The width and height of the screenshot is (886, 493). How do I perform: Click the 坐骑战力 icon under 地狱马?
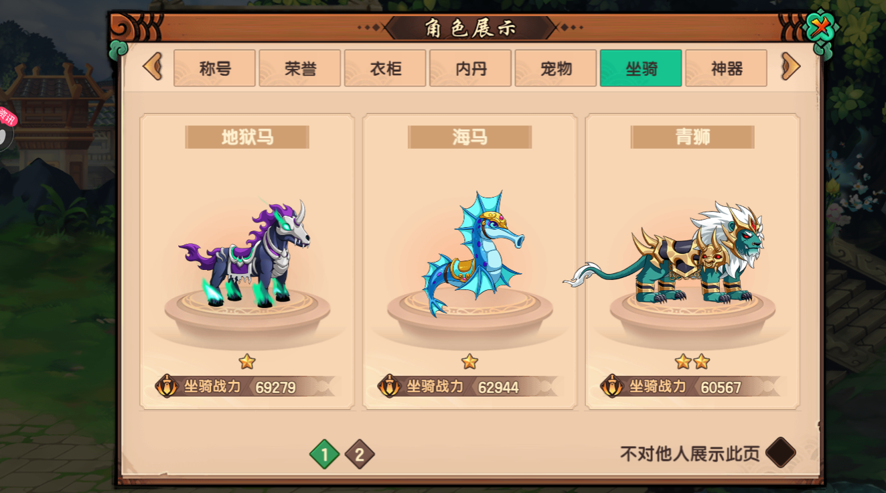(x=166, y=386)
